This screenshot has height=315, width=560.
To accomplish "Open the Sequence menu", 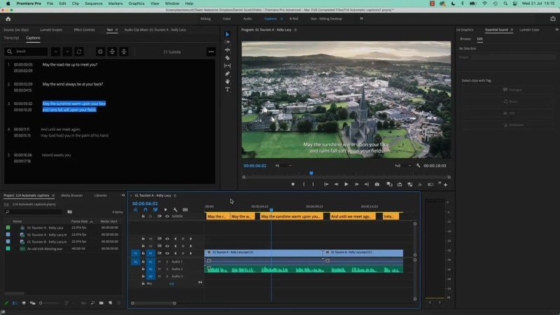I will click(93, 3).
